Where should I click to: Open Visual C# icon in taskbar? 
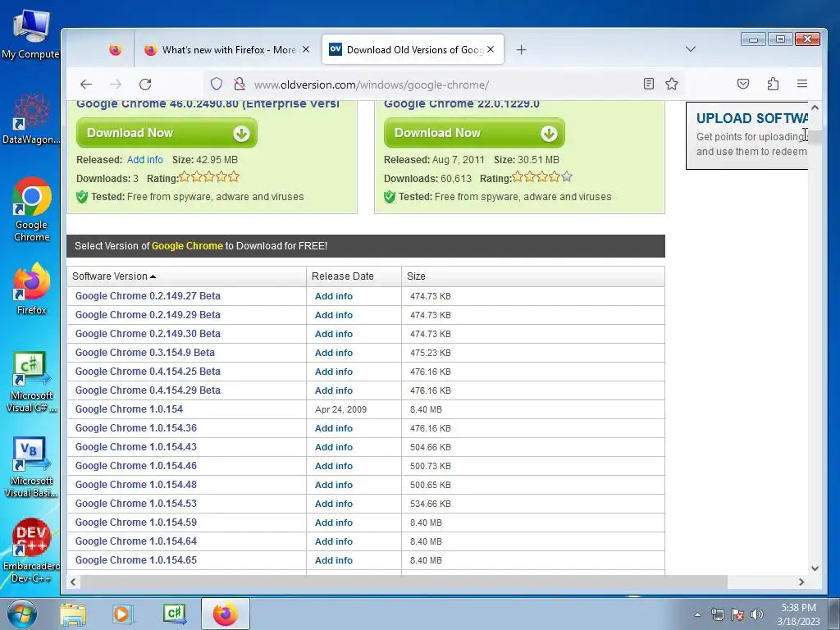point(175,614)
